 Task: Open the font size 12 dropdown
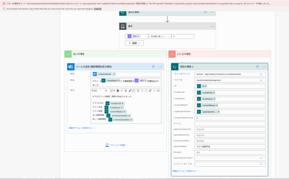tap(112, 91)
